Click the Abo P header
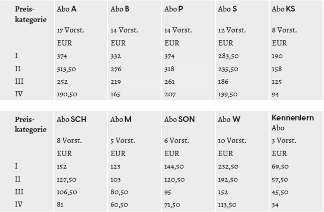324x212 pixels. (x=173, y=9)
